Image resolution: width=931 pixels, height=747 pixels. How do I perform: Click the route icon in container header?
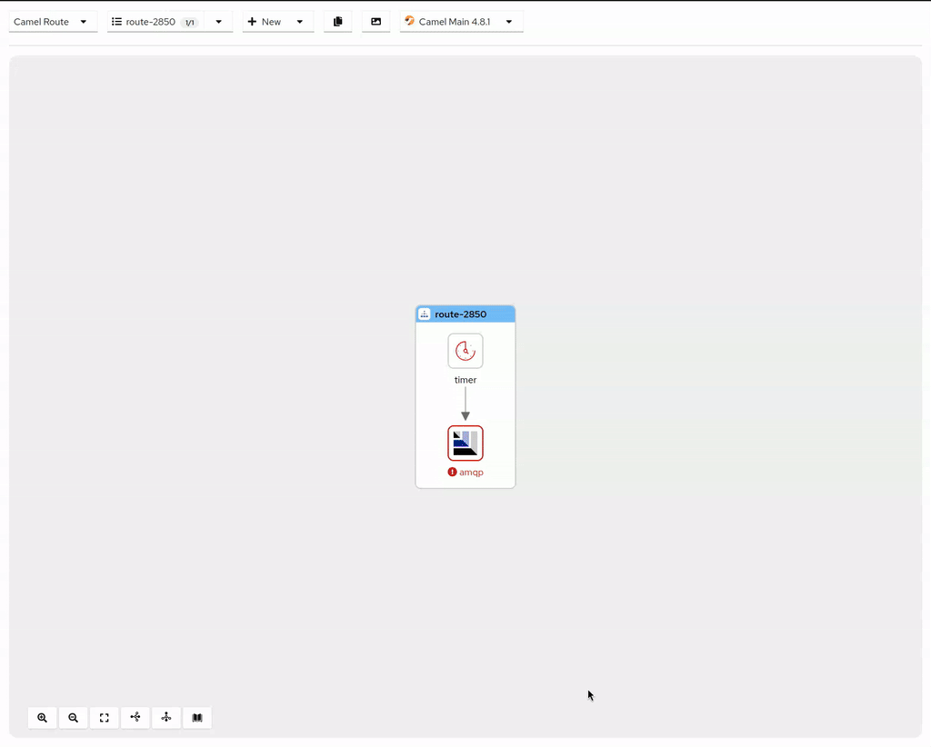(425, 314)
